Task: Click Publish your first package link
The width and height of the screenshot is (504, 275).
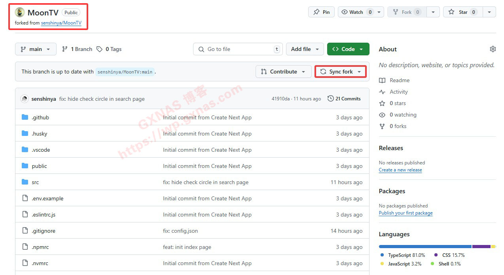Action: point(405,213)
